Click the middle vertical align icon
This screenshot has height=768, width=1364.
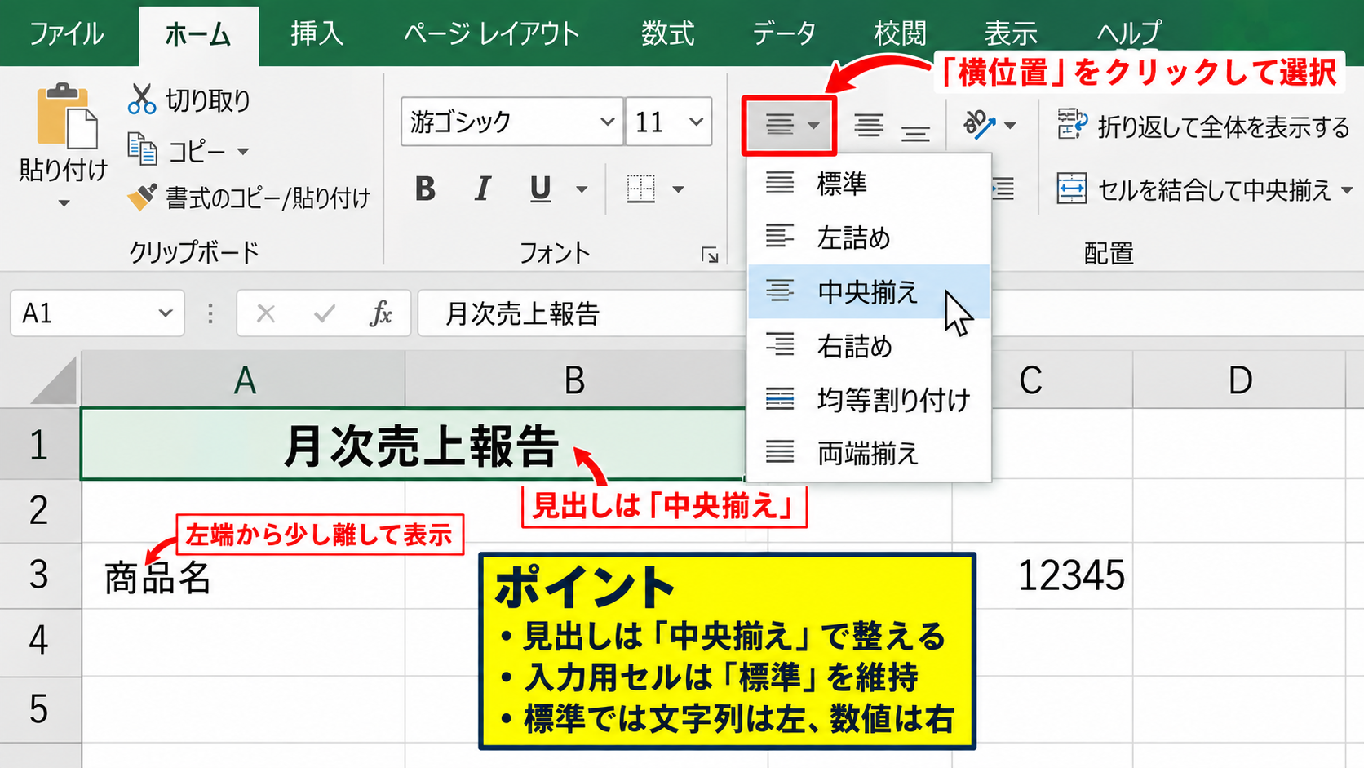868,126
